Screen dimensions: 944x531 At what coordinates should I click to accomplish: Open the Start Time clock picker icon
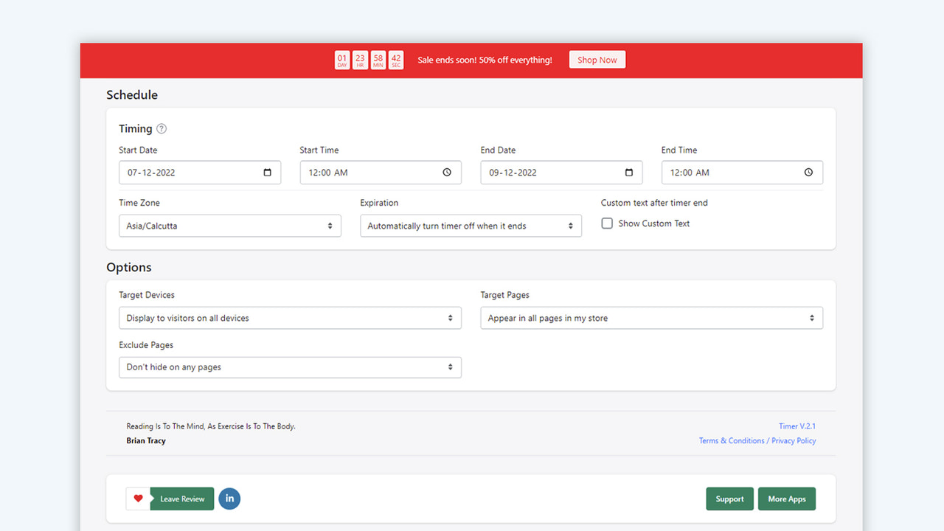[446, 172]
